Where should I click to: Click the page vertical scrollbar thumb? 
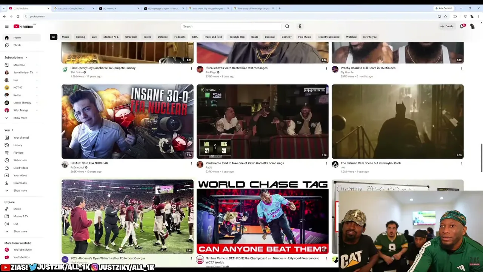[481, 158]
